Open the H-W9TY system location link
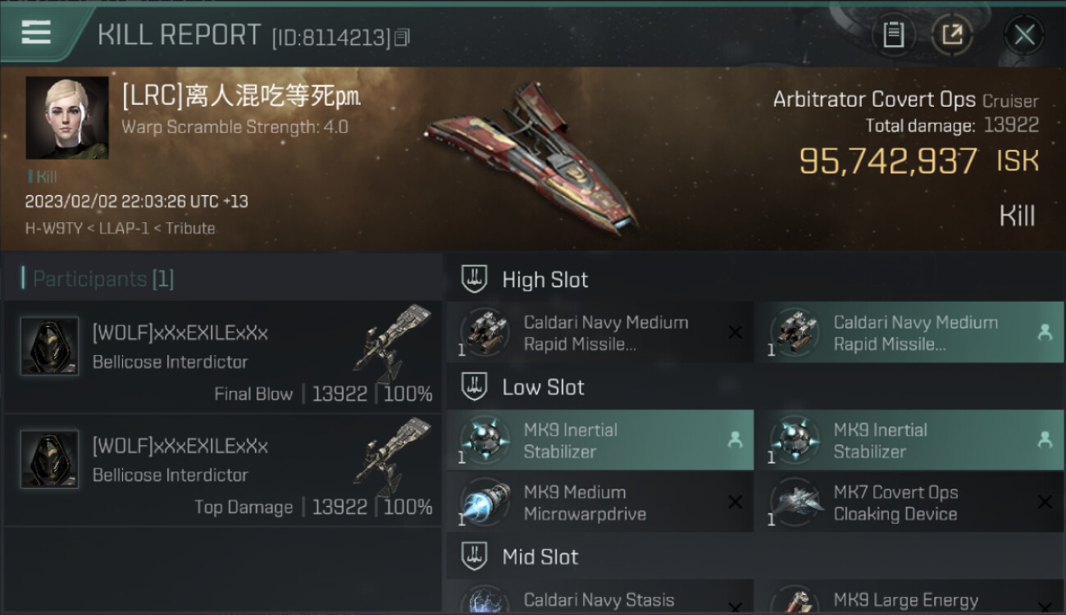1066x615 pixels. [53, 229]
